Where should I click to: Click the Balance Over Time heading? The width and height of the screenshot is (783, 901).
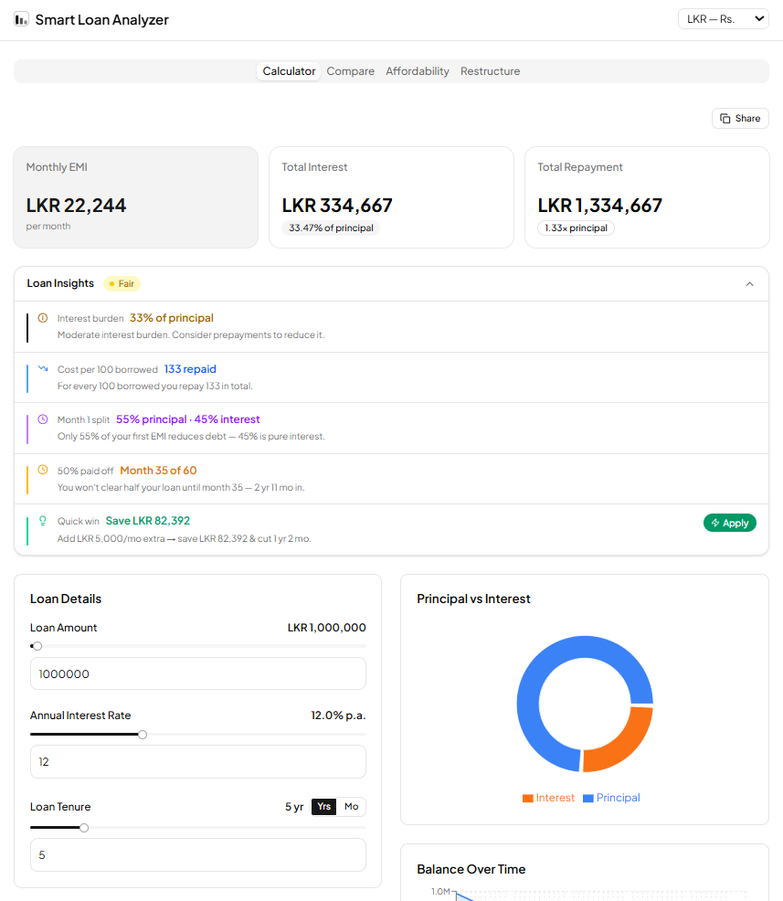pos(471,869)
